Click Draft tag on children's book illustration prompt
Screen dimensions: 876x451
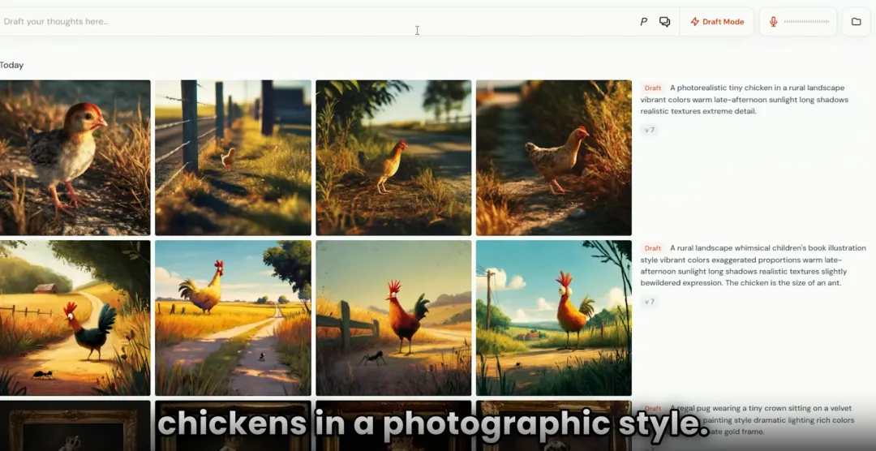[653, 248]
